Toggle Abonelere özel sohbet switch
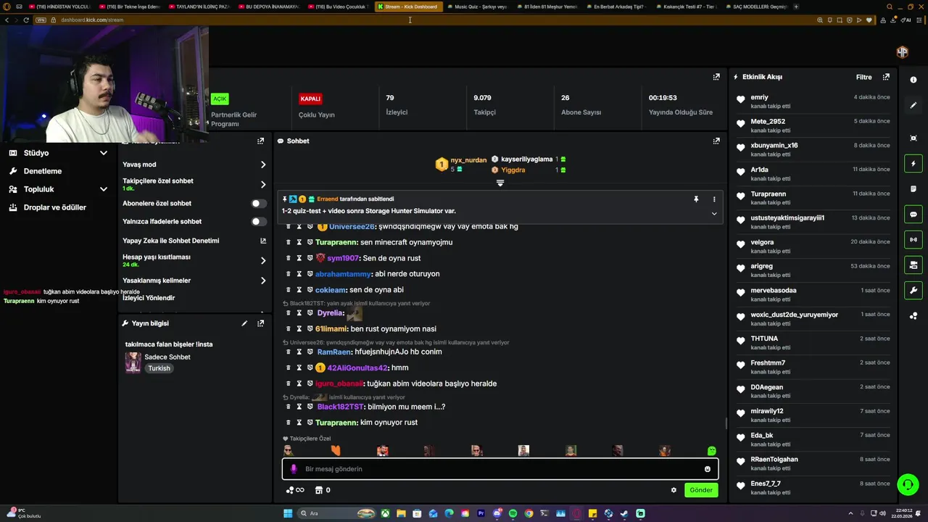Image resolution: width=928 pixels, height=522 pixels. point(258,204)
